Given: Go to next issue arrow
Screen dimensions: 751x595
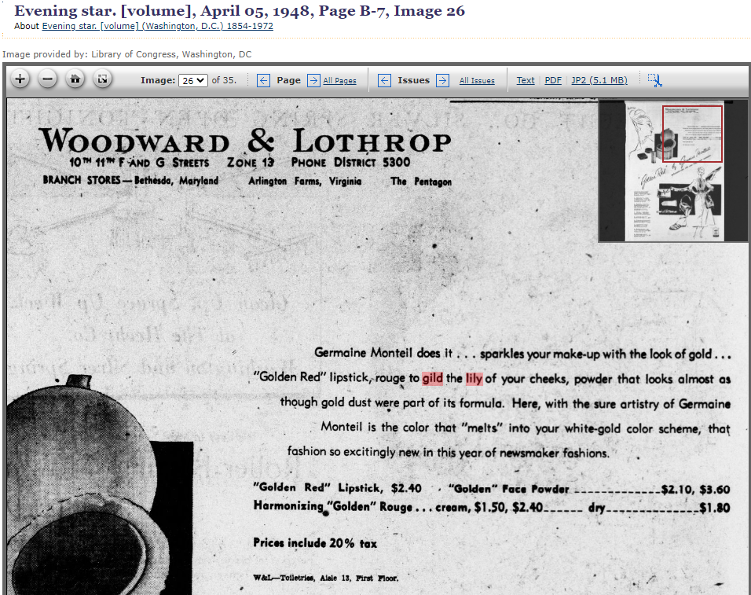Looking at the screenshot, I should tap(442, 80).
